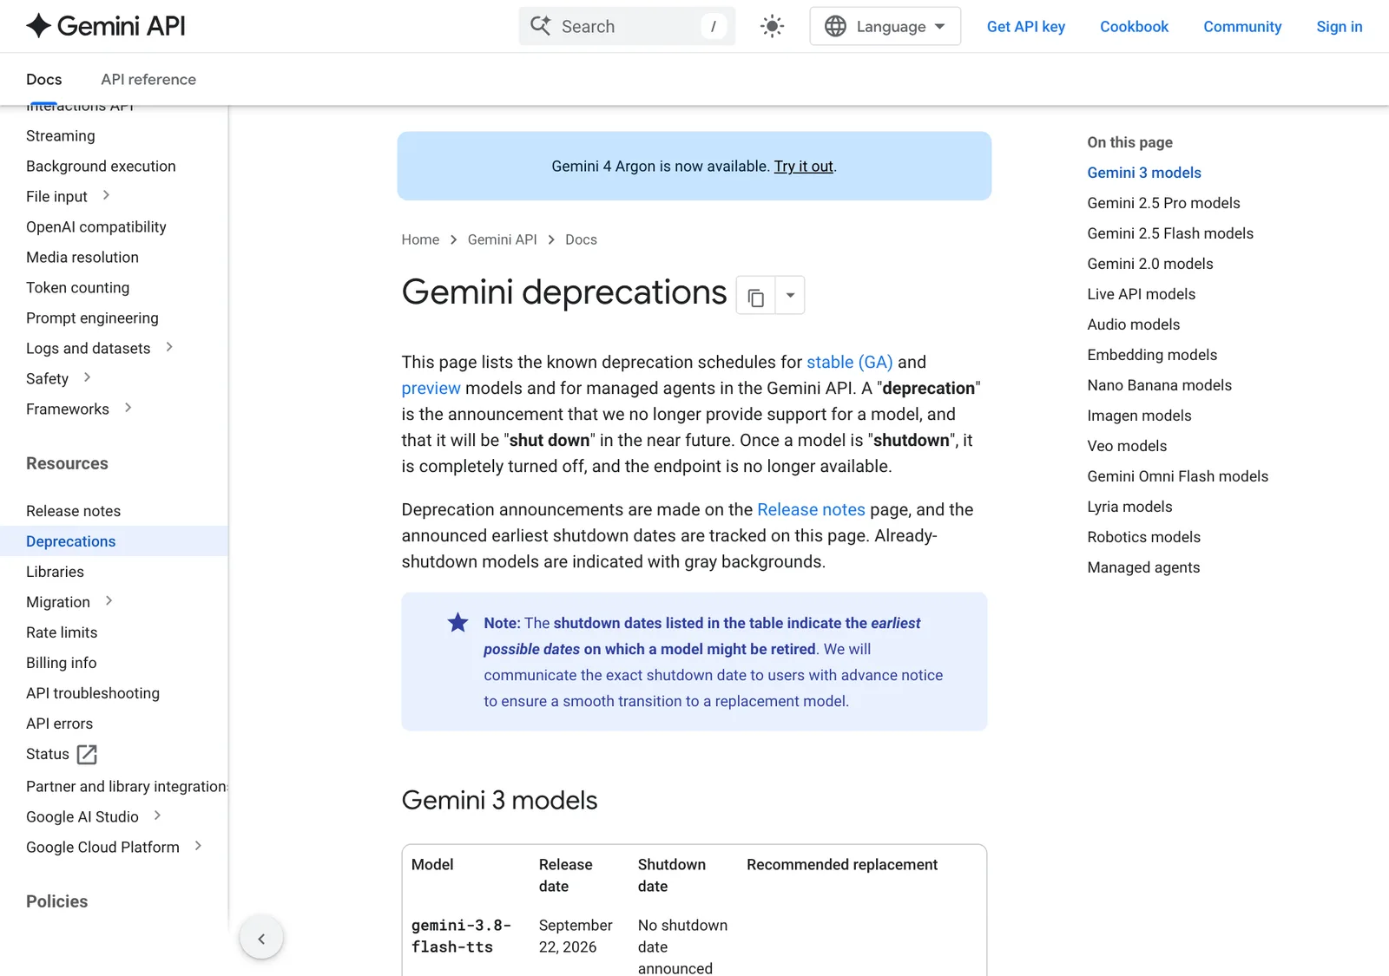This screenshot has width=1389, height=976.
Task: Open the preview models link
Action: click(431, 388)
